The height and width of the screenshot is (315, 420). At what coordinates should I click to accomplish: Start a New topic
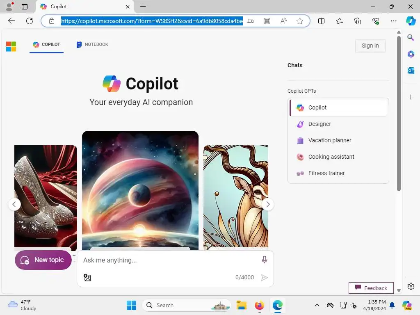pos(43,260)
